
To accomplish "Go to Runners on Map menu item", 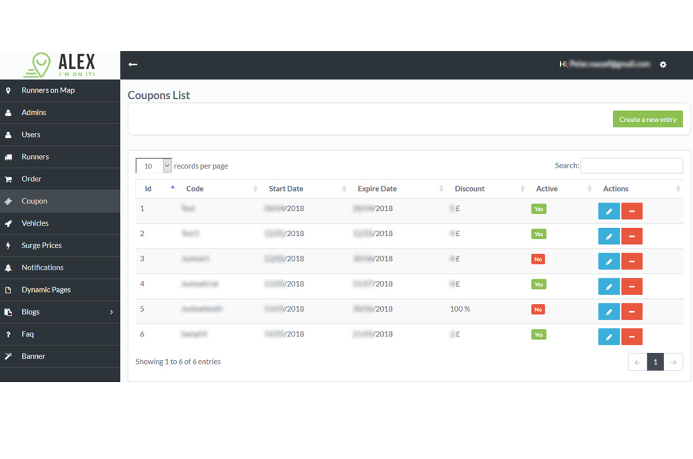I will pos(48,90).
